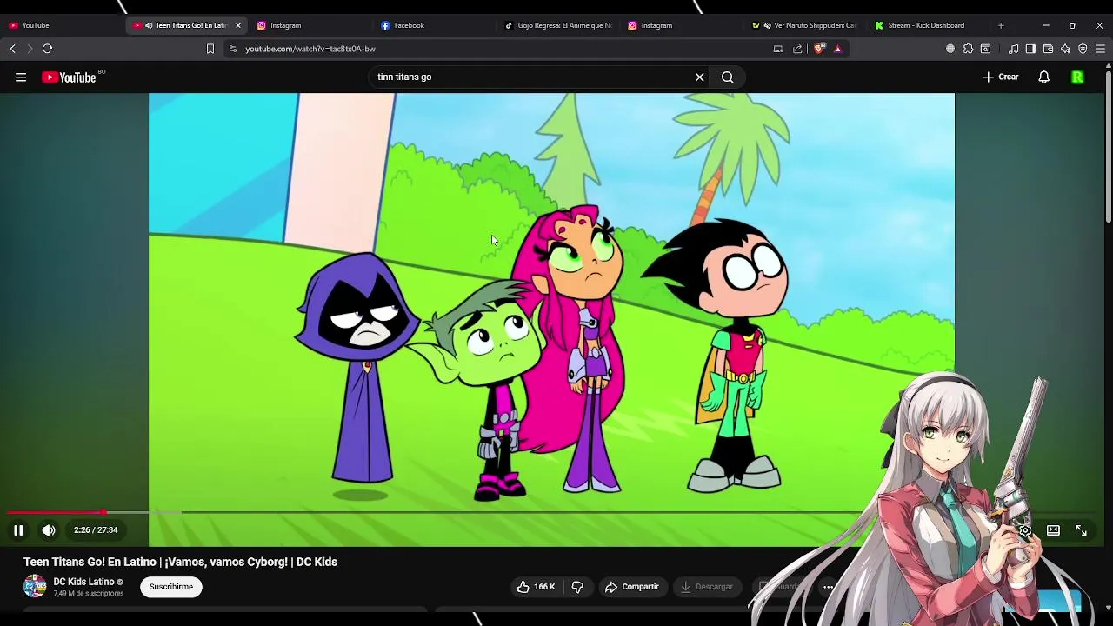Click the Compartir share button
Screen dimensions: 1113x626
(x=632, y=587)
